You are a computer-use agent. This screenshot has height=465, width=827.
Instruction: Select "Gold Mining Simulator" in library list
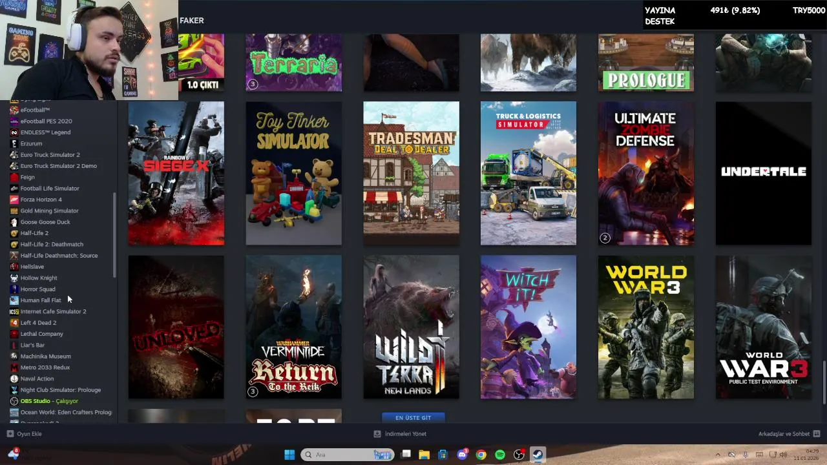[x=49, y=211]
